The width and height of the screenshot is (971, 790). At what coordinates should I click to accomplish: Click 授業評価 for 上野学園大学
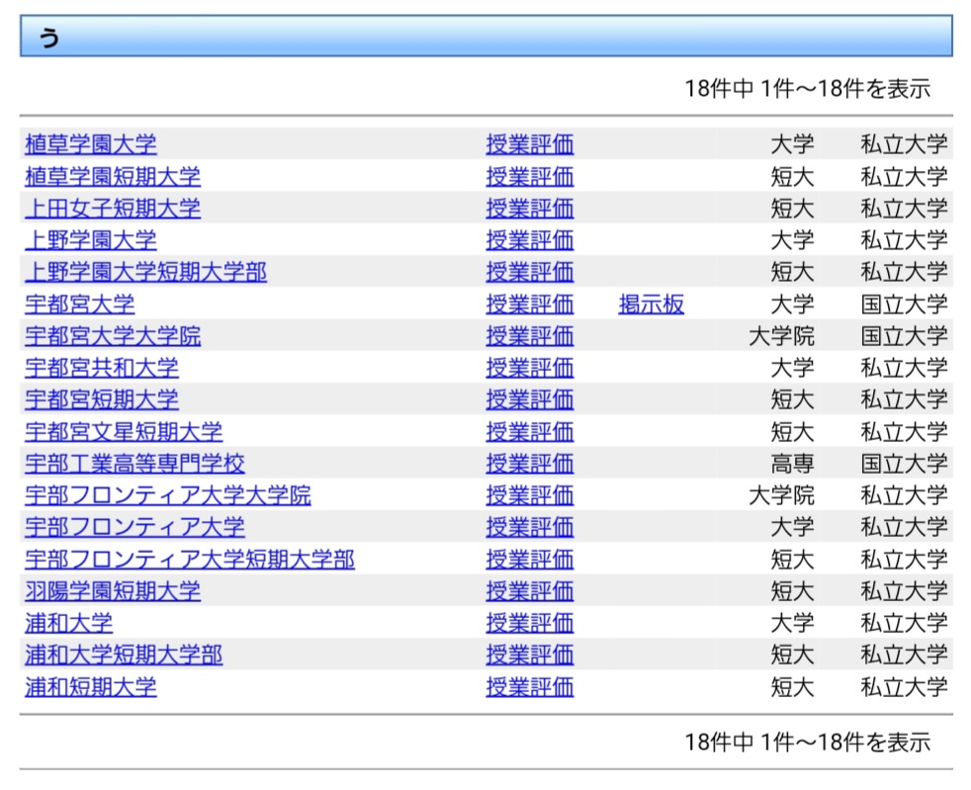(529, 240)
